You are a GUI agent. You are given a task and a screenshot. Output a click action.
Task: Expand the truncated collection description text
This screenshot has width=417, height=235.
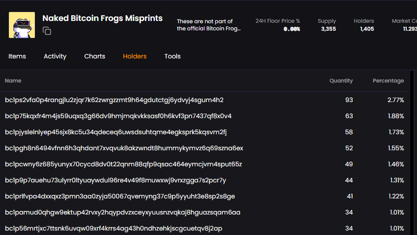pyautogui.click(x=209, y=25)
